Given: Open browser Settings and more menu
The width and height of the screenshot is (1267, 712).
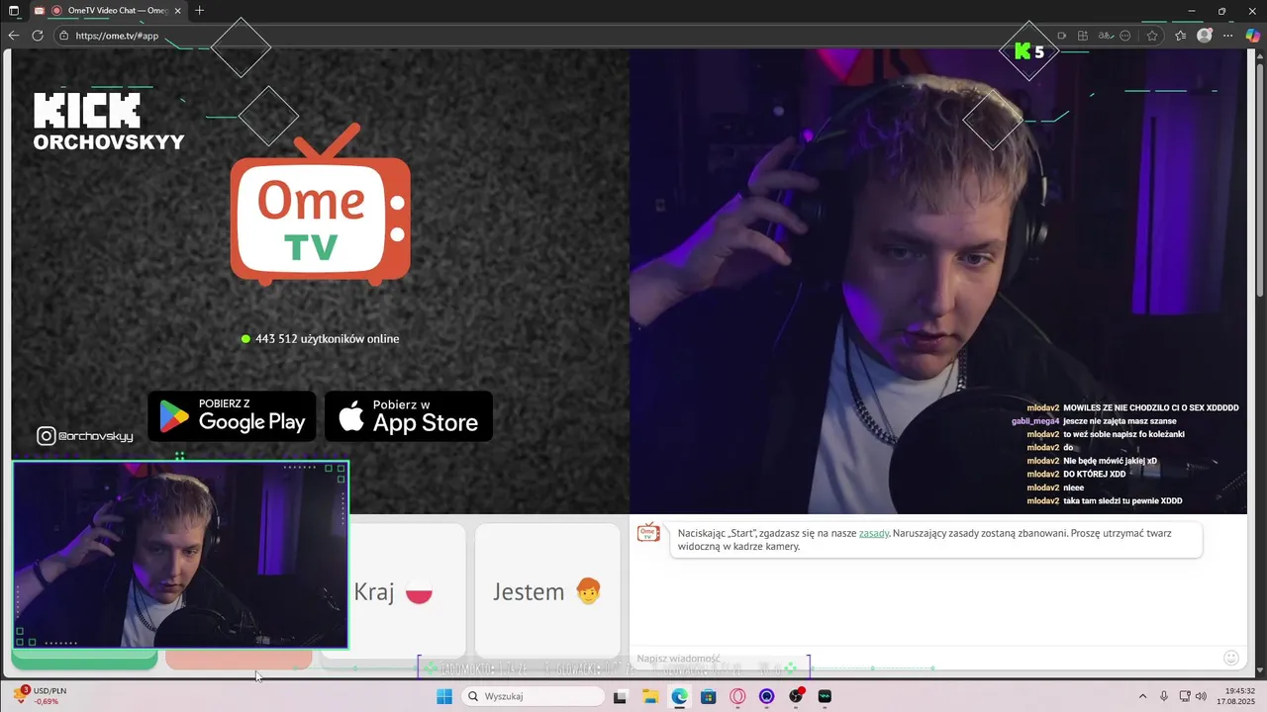Looking at the screenshot, I should pyautogui.click(x=1228, y=36).
